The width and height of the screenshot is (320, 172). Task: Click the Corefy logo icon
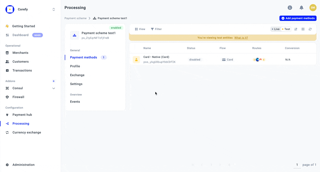10,9
